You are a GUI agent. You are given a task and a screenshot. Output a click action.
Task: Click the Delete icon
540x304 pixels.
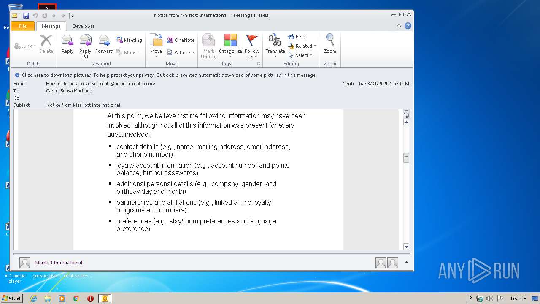pos(46,44)
